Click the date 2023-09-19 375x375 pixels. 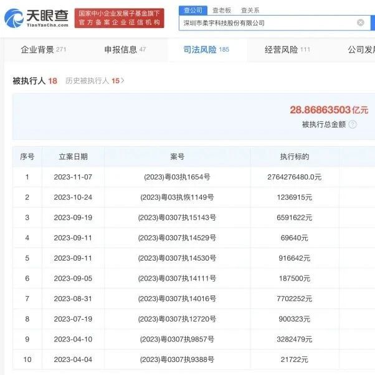click(x=73, y=218)
